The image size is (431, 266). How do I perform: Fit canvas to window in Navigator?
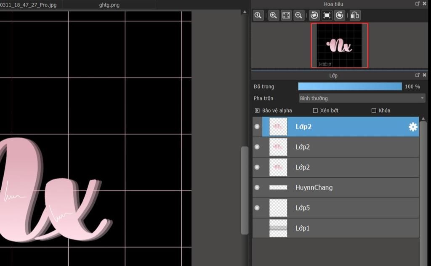tap(286, 16)
